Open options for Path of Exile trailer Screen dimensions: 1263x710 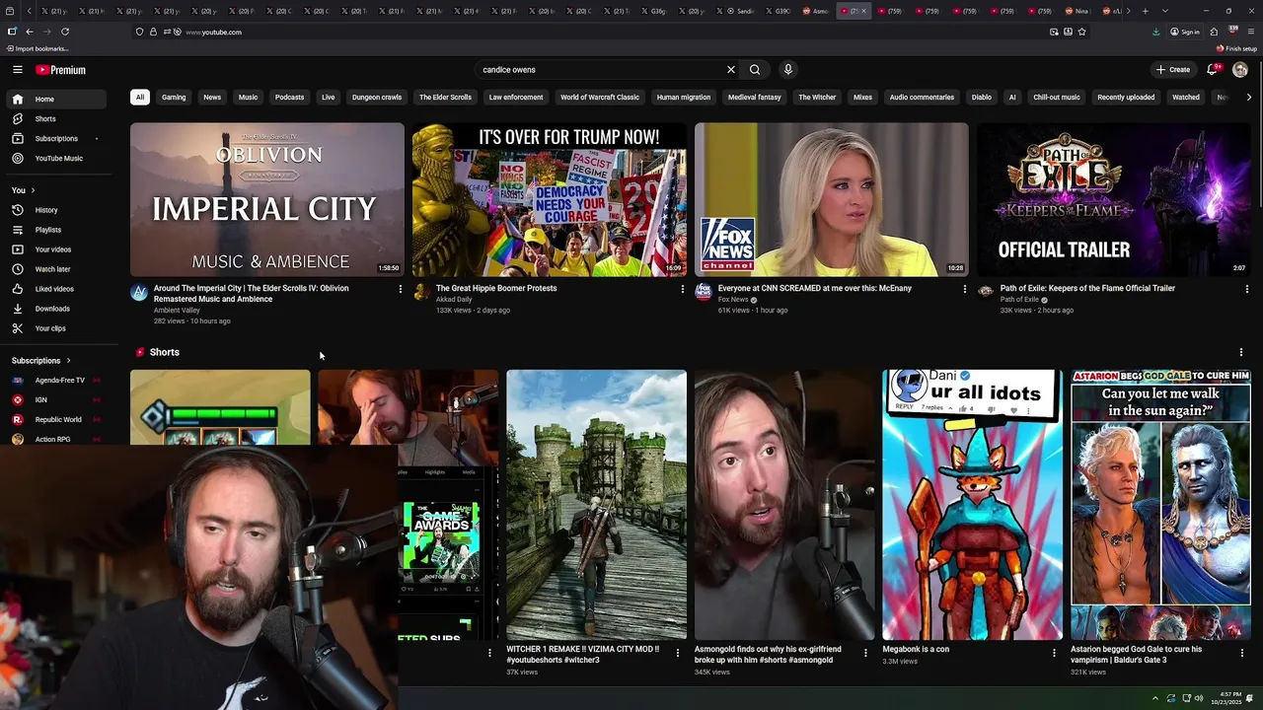click(1246, 289)
